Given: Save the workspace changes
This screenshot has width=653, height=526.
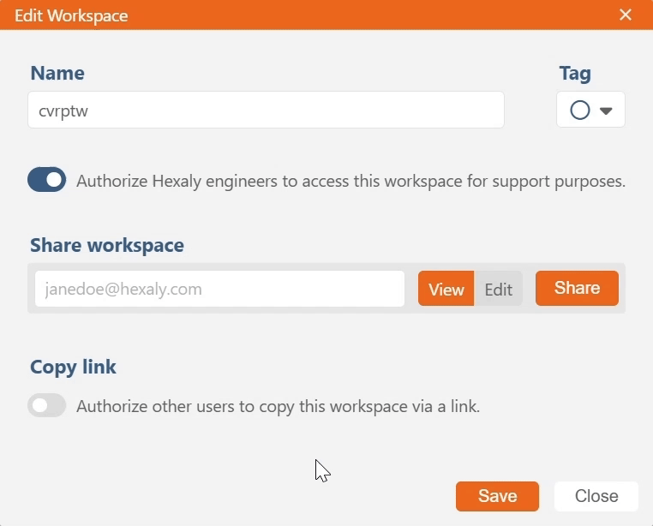Looking at the screenshot, I should [x=497, y=496].
